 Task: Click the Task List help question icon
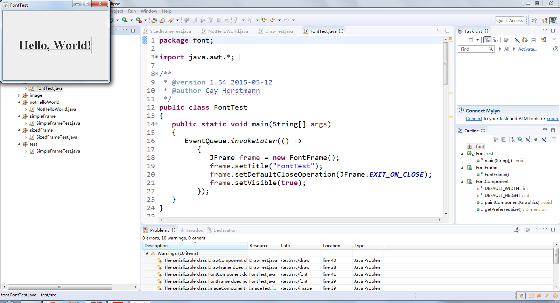click(x=556, y=49)
